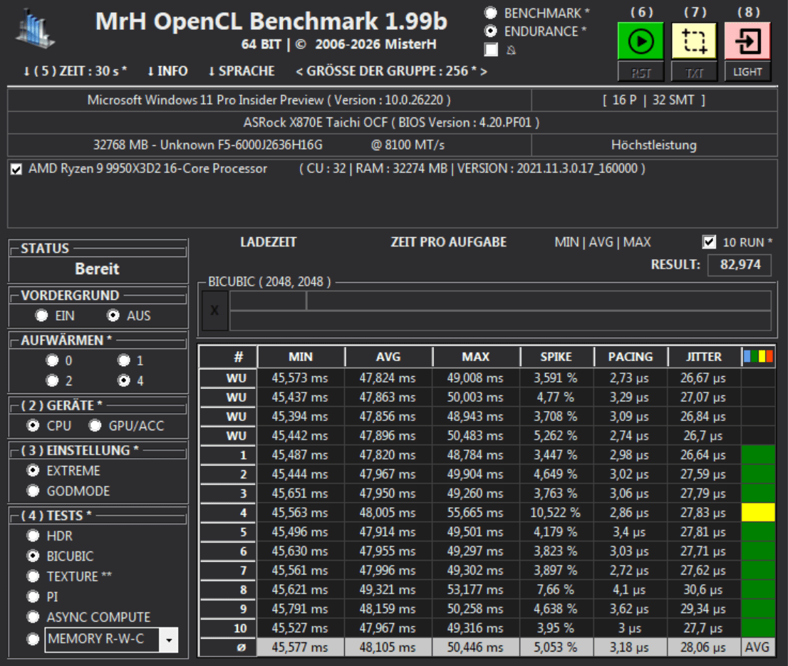
Task: Click the AVG button at table bottom
Action: point(757,647)
